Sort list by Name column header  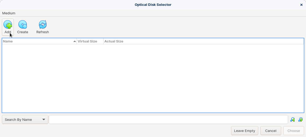tap(39, 41)
